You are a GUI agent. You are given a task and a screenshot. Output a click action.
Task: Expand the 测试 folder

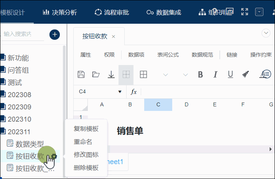coord(15,82)
